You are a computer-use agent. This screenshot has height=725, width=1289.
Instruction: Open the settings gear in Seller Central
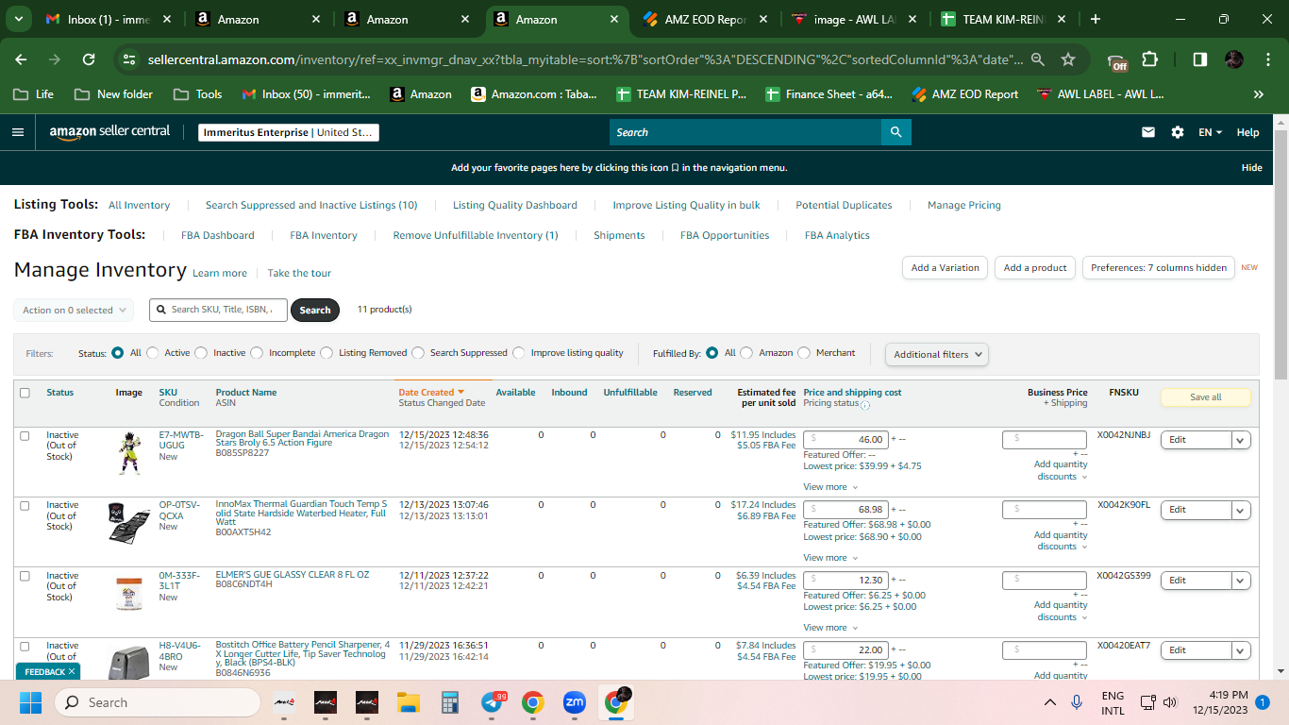click(x=1178, y=132)
